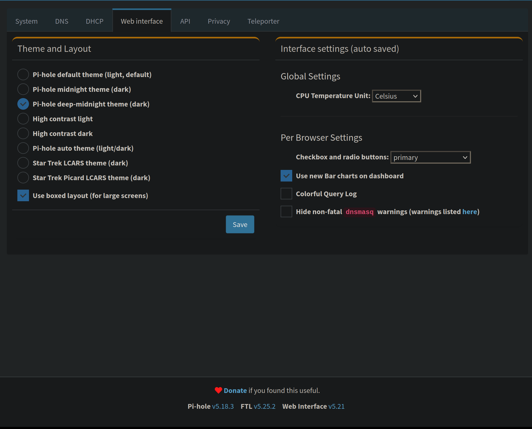532x429 pixels.
Task: Choose High contrast dark theme
Action: [x=23, y=134]
